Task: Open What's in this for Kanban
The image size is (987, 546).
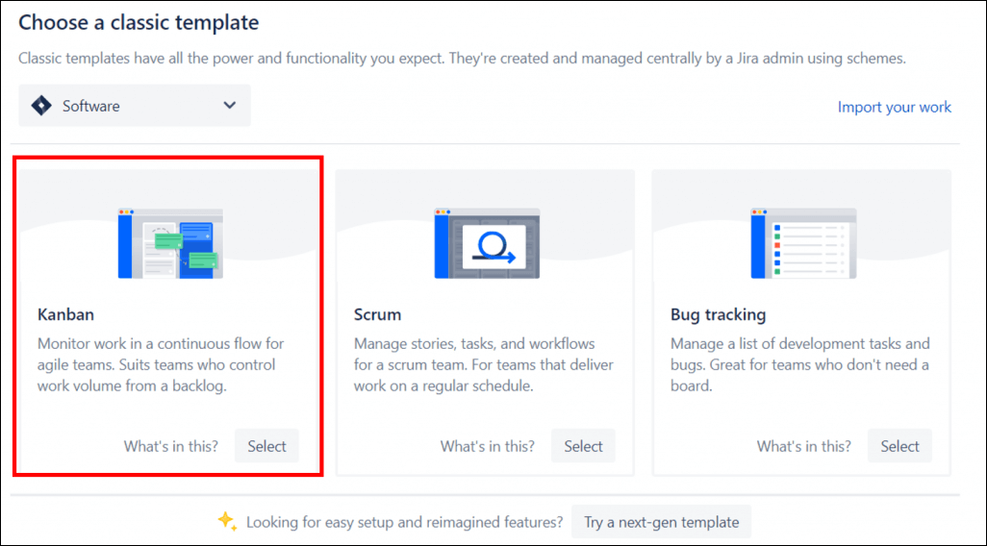Action: [170, 446]
